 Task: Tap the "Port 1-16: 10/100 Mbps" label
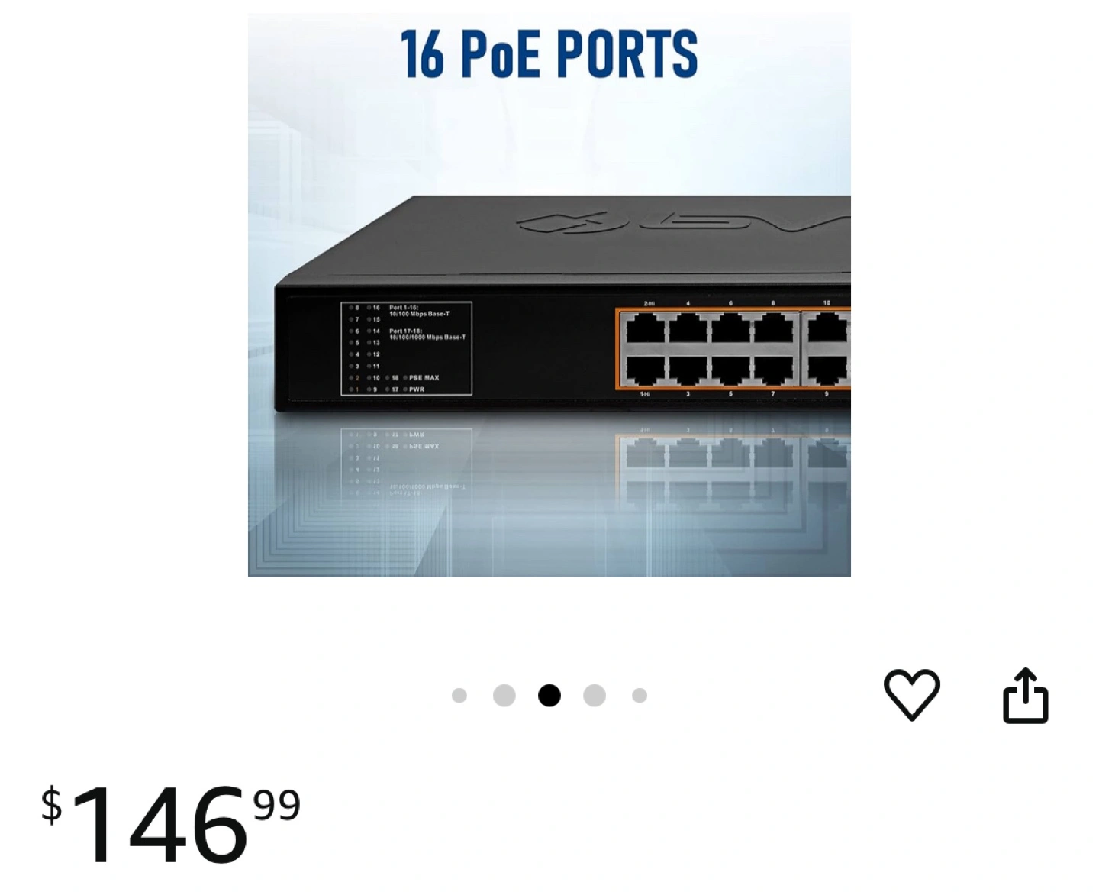[419, 311]
